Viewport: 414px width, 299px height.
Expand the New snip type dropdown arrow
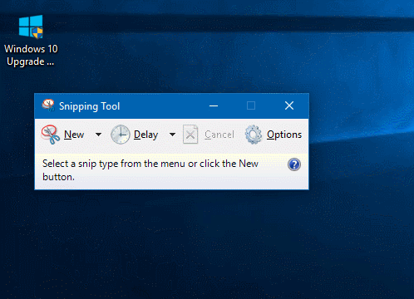point(98,135)
